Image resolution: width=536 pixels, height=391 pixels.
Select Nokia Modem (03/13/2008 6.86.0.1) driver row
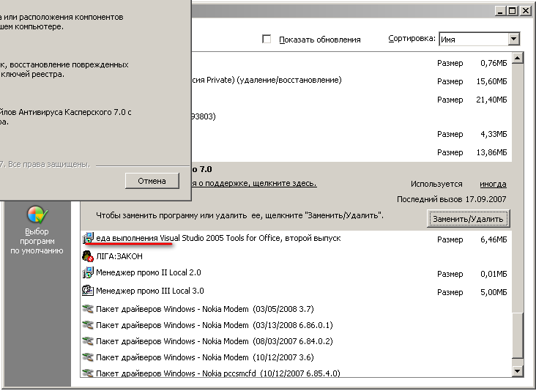tap(297, 325)
